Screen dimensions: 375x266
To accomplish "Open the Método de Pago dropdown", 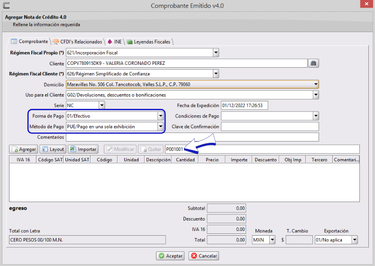I will (160, 126).
